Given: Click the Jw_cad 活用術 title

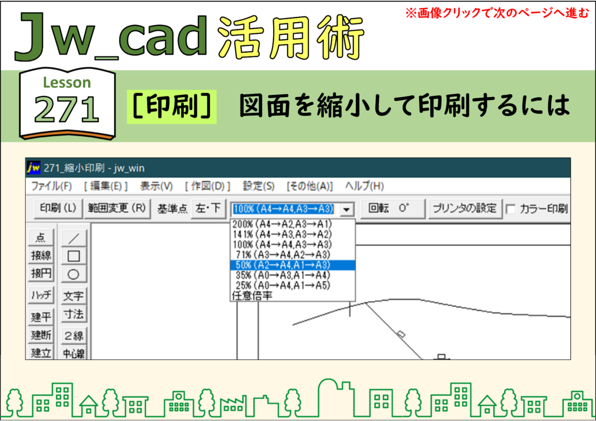Looking at the screenshot, I should [190, 37].
